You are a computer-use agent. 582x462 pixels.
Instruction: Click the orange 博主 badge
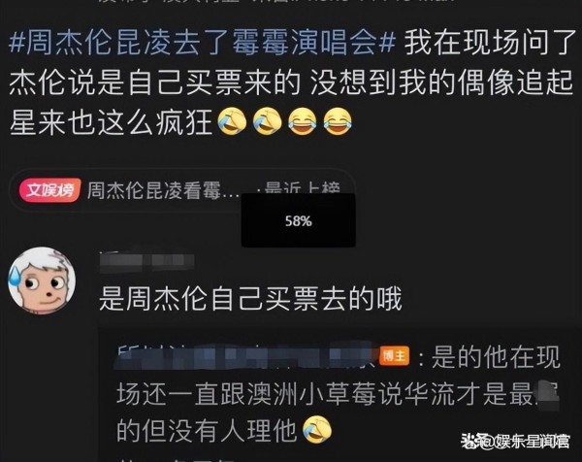395,356
